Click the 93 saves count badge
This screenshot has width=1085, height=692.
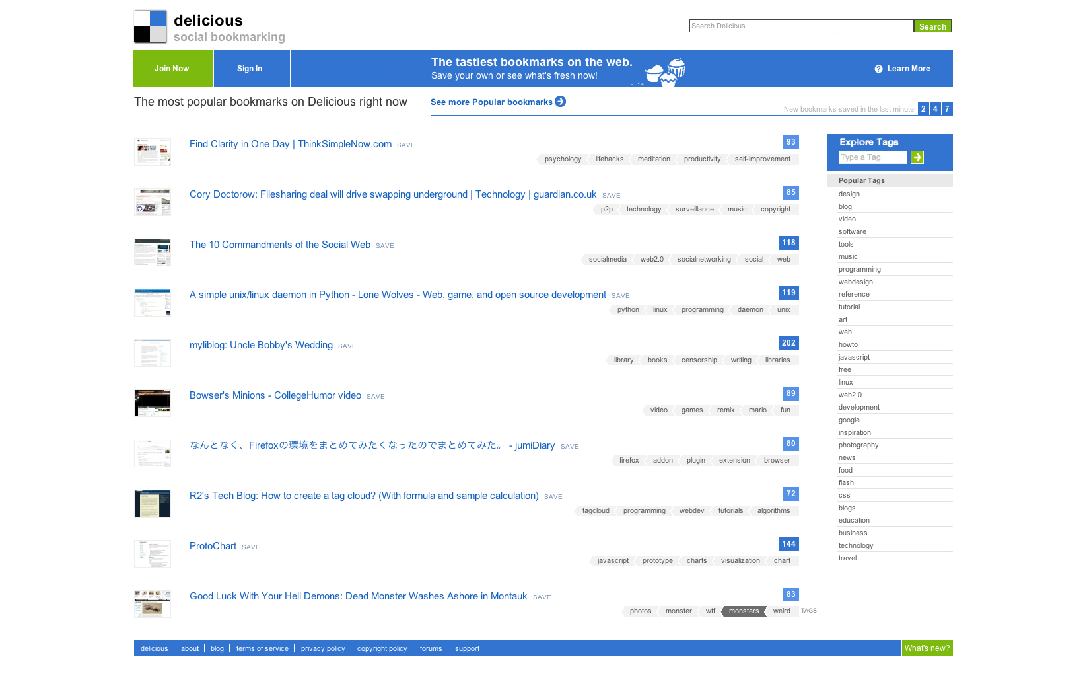tap(791, 142)
